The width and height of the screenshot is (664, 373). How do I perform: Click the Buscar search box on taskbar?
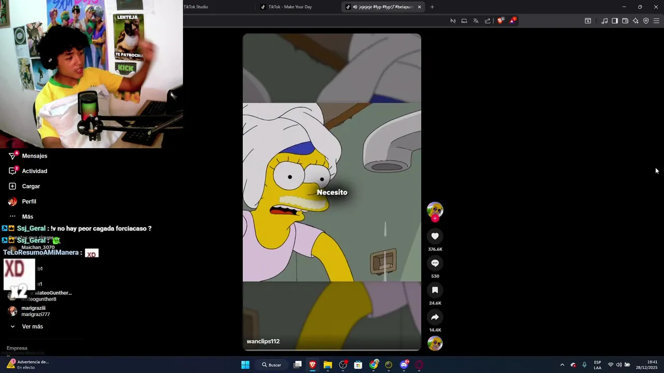tap(272, 365)
